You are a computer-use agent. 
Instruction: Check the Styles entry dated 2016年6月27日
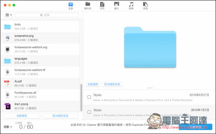click(89, 97)
